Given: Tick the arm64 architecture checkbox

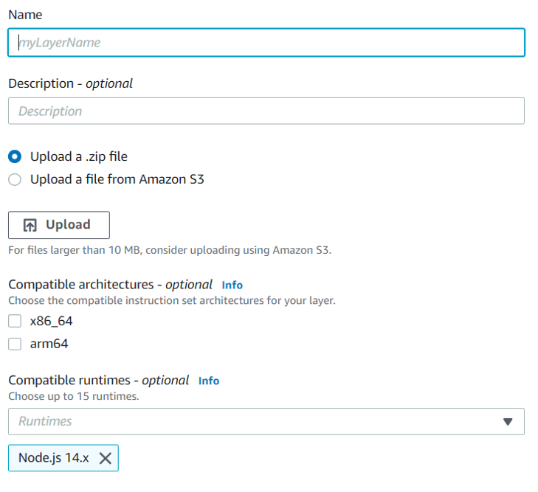Looking at the screenshot, I should point(15,344).
